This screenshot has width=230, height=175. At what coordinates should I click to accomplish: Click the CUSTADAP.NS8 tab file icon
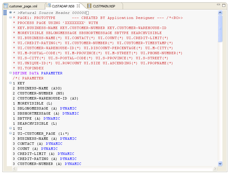point(48,6)
